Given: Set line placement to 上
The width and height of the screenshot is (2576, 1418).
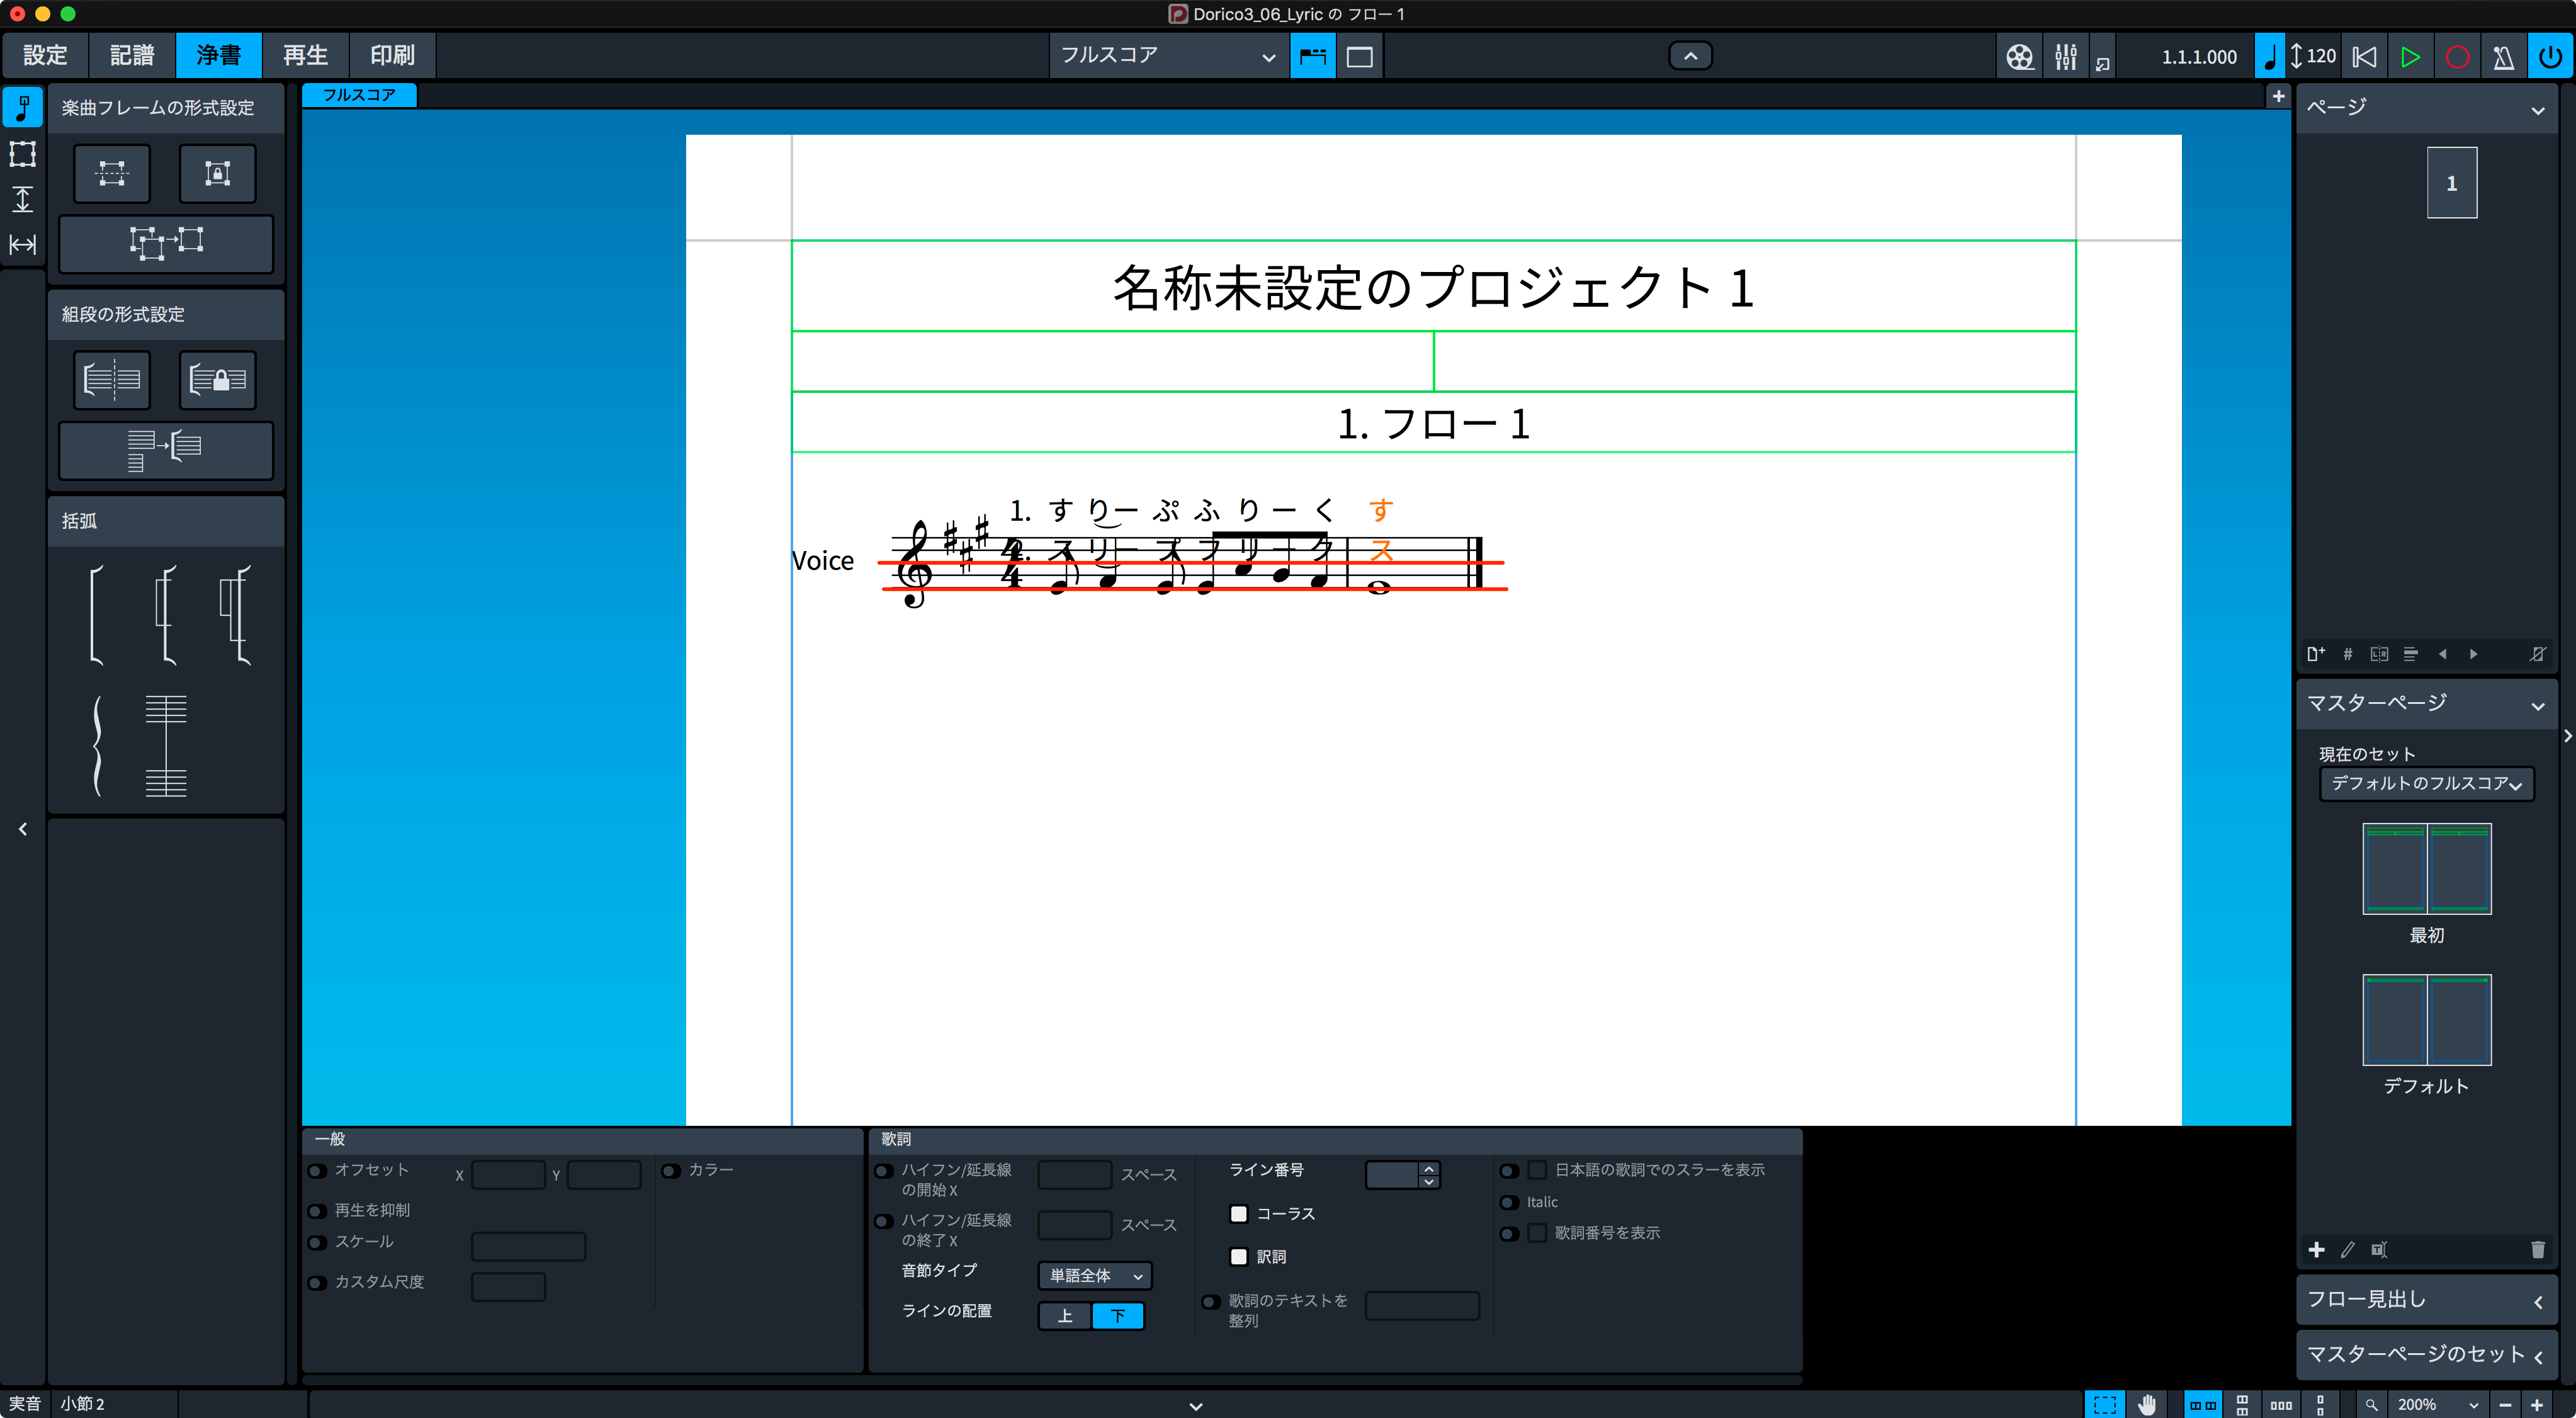Looking at the screenshot, I should 1065,1316.
